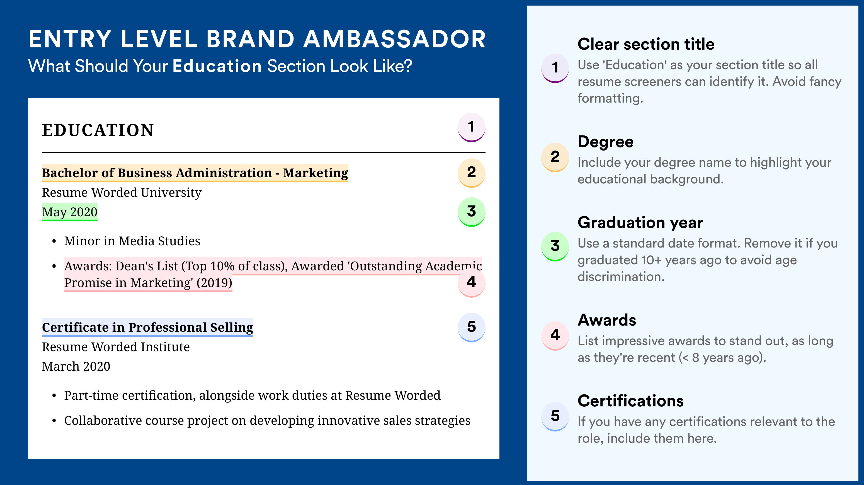Select the green highlighted May 2020 date

pyautogui.click(x=69, y=212)
